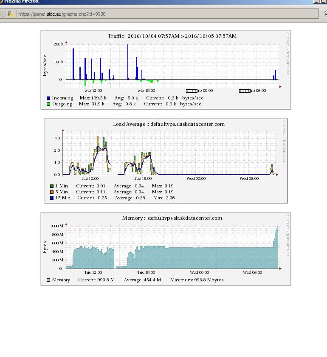Image resolution: width=327 pixels, height=357 pixels.
Task: Click the site information icon in address bar
Action: coord(3,14)
